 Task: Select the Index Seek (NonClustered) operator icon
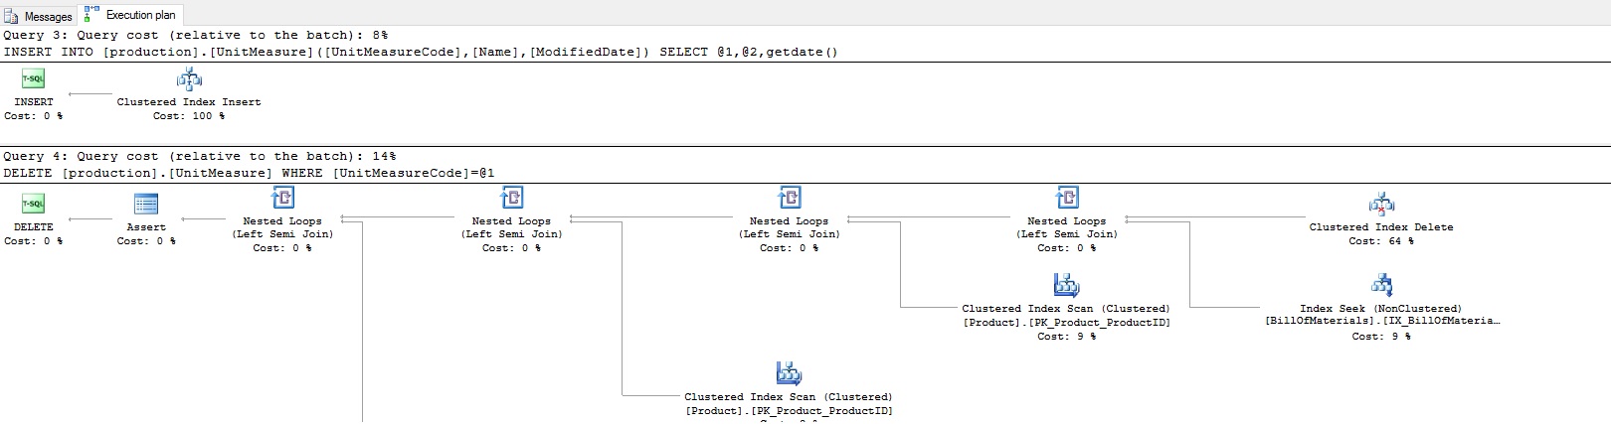tap(1381, 286)
